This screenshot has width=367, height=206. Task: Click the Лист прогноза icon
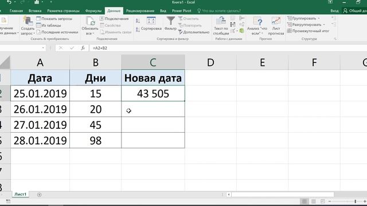tap(276, 21)
